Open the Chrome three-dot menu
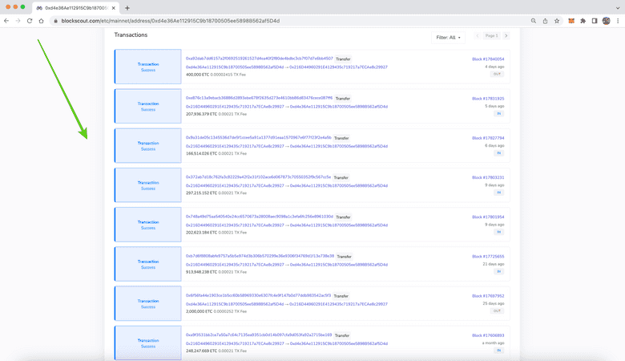The width and height of the screenshot is (625, 361). point(618,20)
